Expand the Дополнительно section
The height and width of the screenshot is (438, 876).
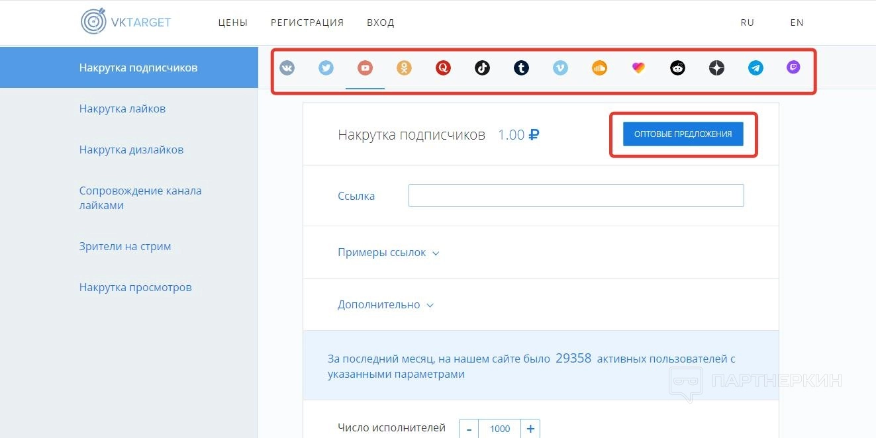[385, 304]
